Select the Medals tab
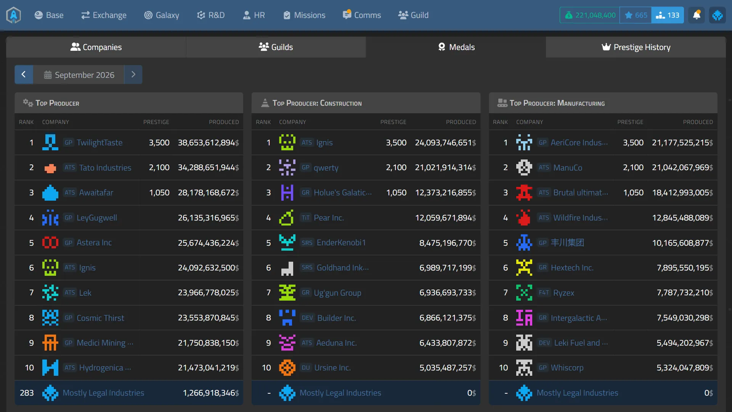 (x=456, y=47)
